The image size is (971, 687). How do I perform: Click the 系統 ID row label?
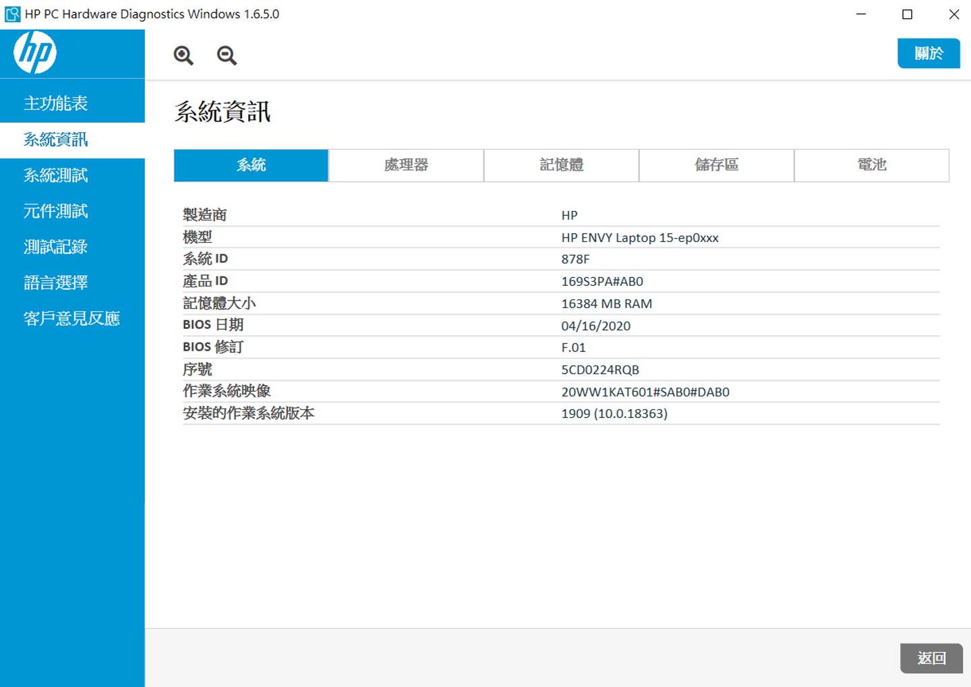205,259
